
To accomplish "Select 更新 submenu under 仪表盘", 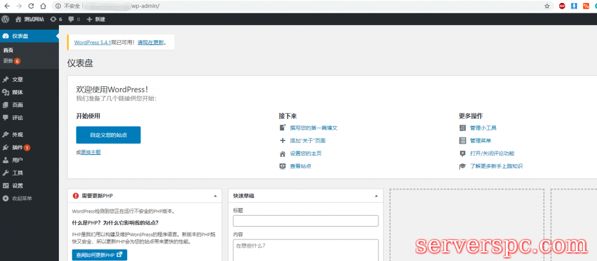I will pyautogui.click(x=8, y=61).
